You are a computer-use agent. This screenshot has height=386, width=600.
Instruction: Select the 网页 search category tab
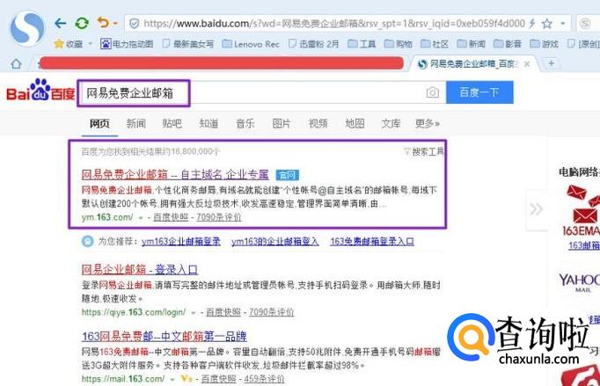coord(99,124)
